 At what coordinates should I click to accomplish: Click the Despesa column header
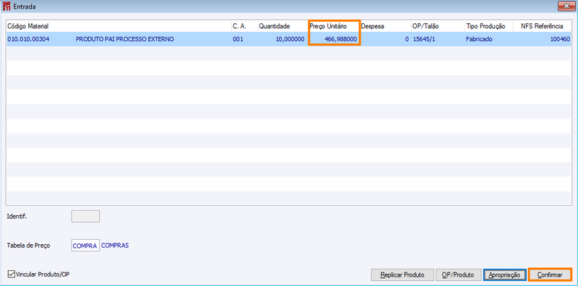(x=385, y=26)
